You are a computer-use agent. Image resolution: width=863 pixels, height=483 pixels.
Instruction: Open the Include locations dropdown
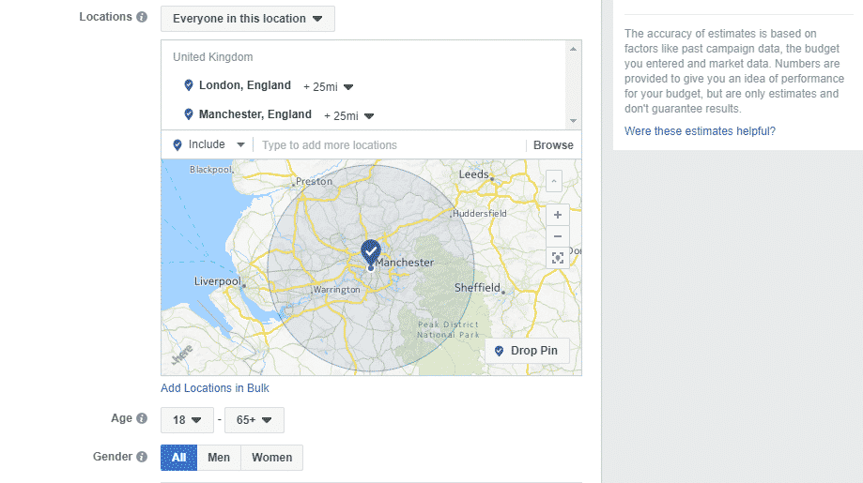click(x=209, y=145)
